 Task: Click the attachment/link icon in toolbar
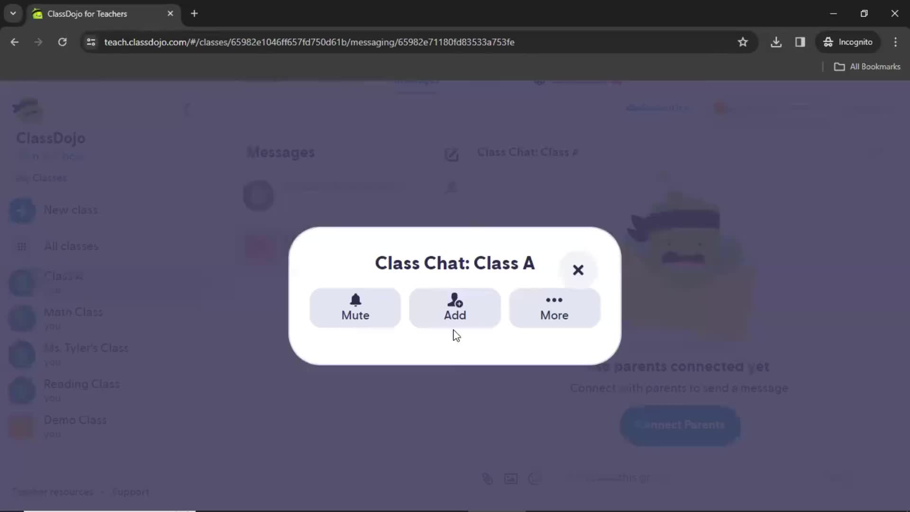(487, 477)
